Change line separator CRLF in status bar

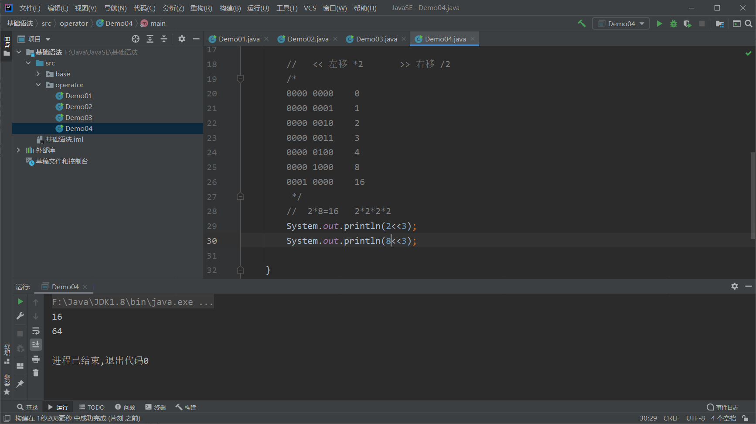(671, 418)
